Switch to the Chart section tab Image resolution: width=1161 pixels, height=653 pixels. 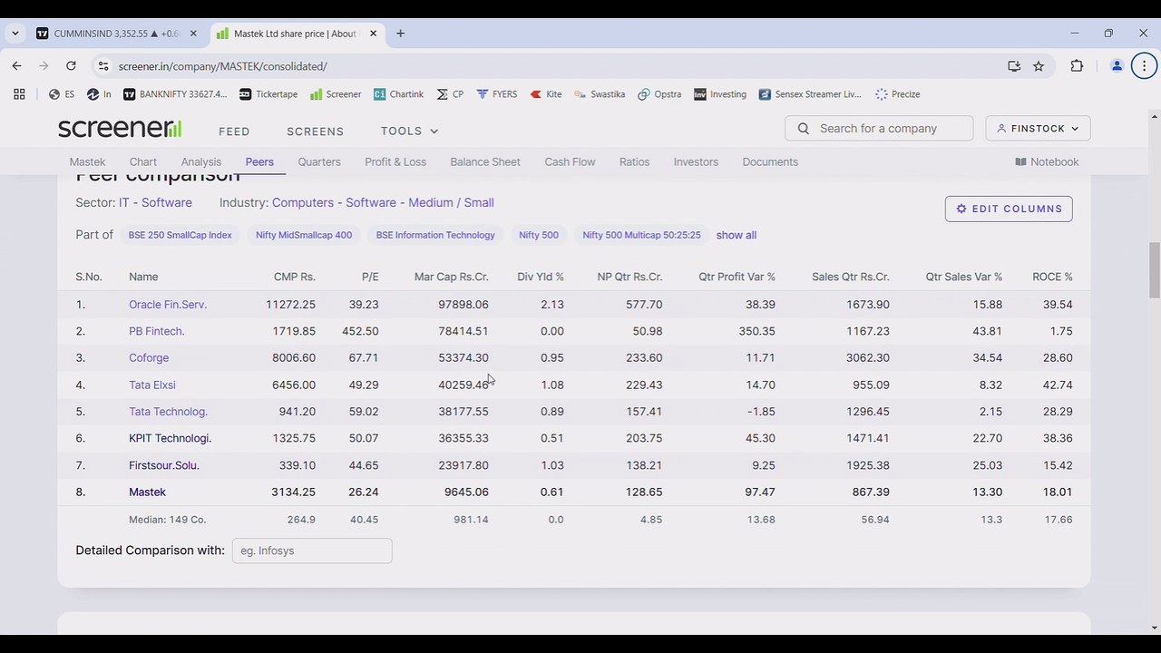[143, 161]
